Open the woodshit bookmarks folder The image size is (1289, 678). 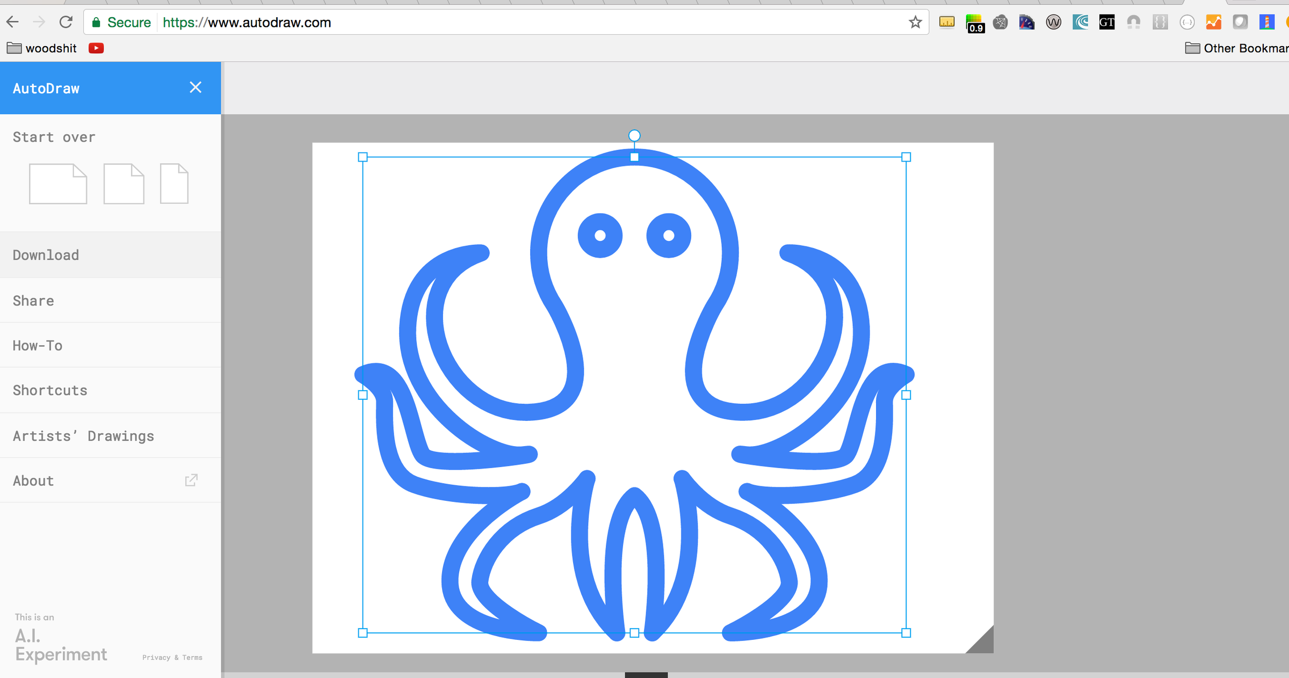click(42, 48)
